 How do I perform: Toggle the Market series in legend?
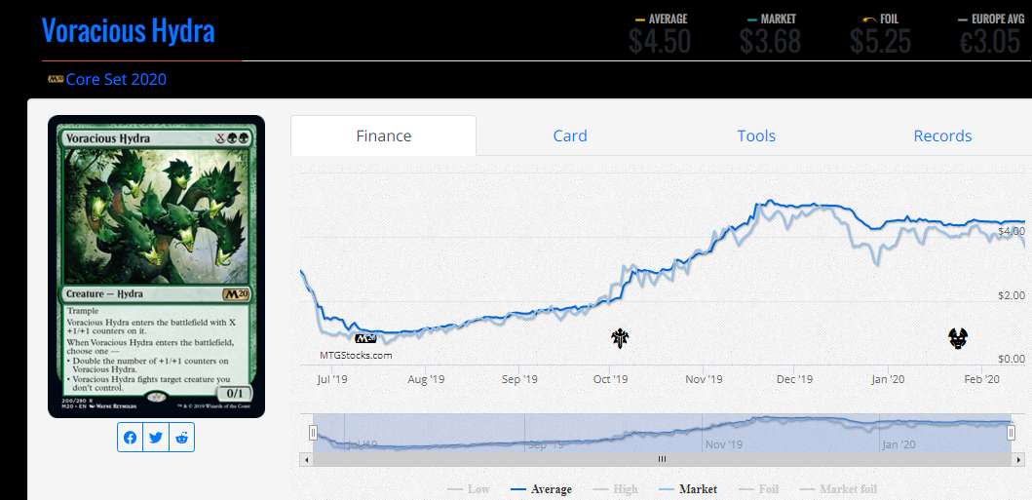(688, 489)
